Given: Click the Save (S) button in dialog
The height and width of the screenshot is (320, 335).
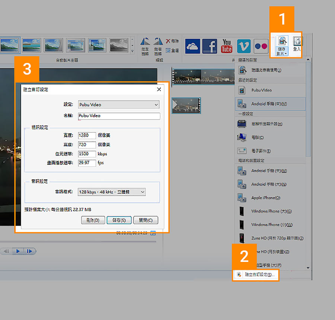Looking at the screenshot, I should tap(119, 220).
